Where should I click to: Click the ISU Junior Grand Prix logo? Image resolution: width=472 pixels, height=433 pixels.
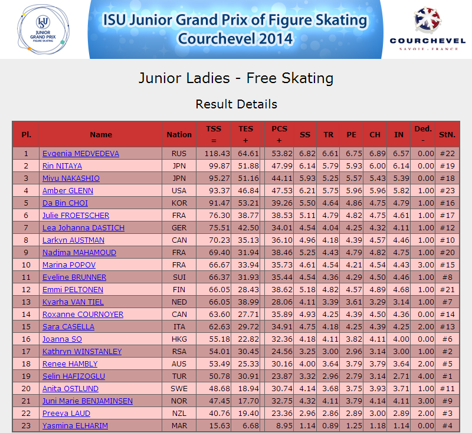[43, 29]
